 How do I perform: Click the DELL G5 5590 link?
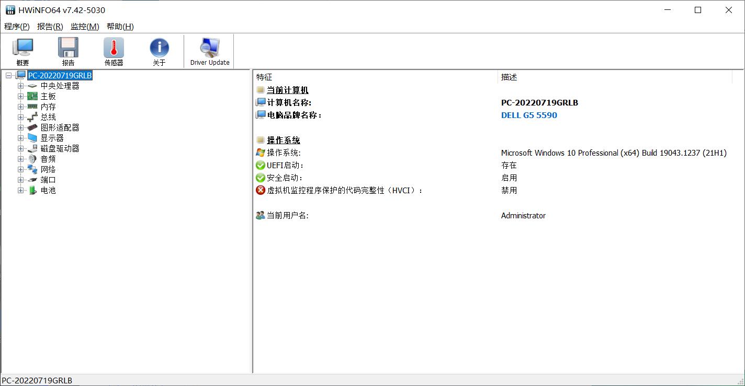pos(529,115)
